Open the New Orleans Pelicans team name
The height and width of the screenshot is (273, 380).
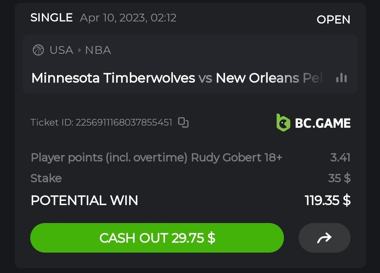point(269,78)
